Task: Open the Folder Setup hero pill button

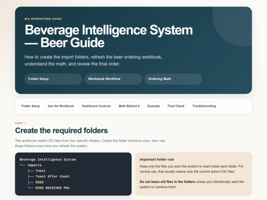Action: click(x=53, y=79)
